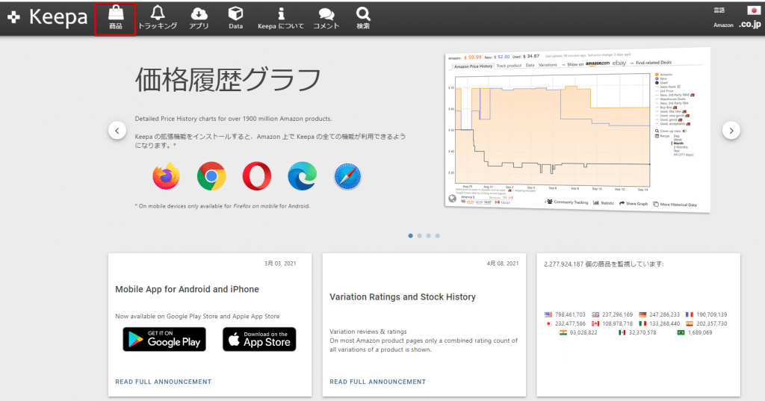Click the Get it on Google Play badge

164,339
